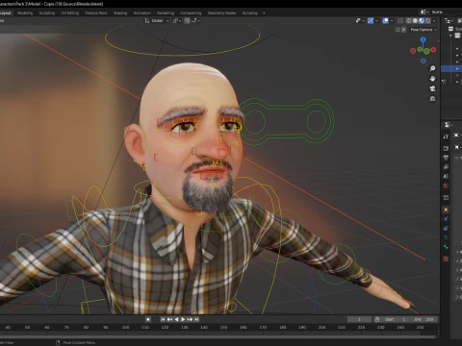
Task: Open the snapping options dropdown
Action: [195, 21]
